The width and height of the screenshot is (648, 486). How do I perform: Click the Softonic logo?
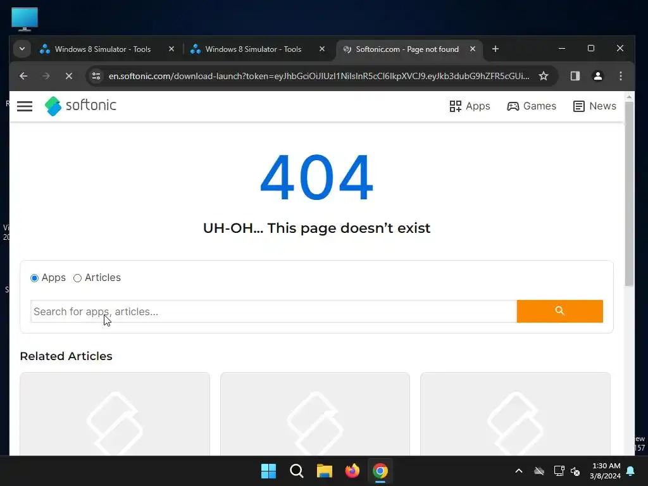(80, 106)
